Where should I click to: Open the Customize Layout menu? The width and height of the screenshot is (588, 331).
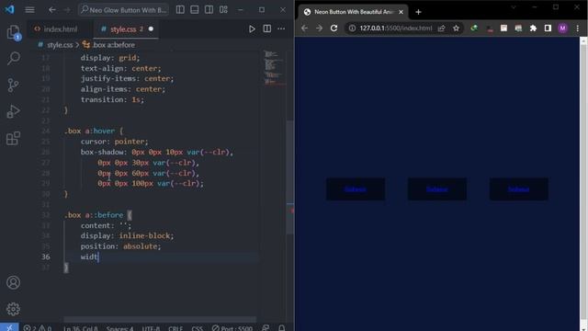pyautogui.click(x=223, y=10)
